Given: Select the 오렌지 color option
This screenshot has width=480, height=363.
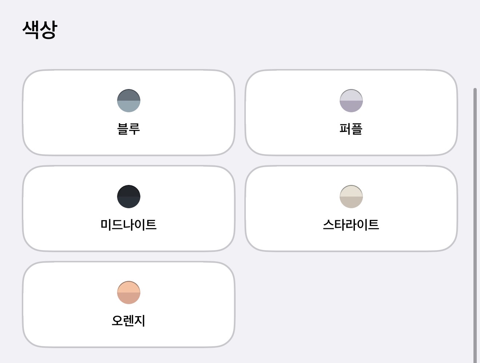Looking at the screenshot, I should (x=128, y=304).
